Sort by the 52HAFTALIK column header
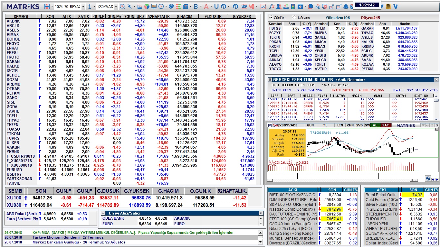The width and height of the screenshot is (440, 247). [x=158, y=16]
